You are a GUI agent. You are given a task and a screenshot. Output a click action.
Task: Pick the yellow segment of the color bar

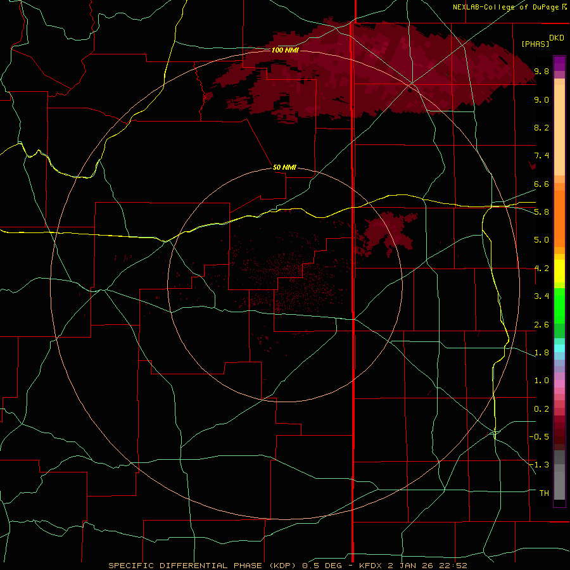click(x=559, y=271)
